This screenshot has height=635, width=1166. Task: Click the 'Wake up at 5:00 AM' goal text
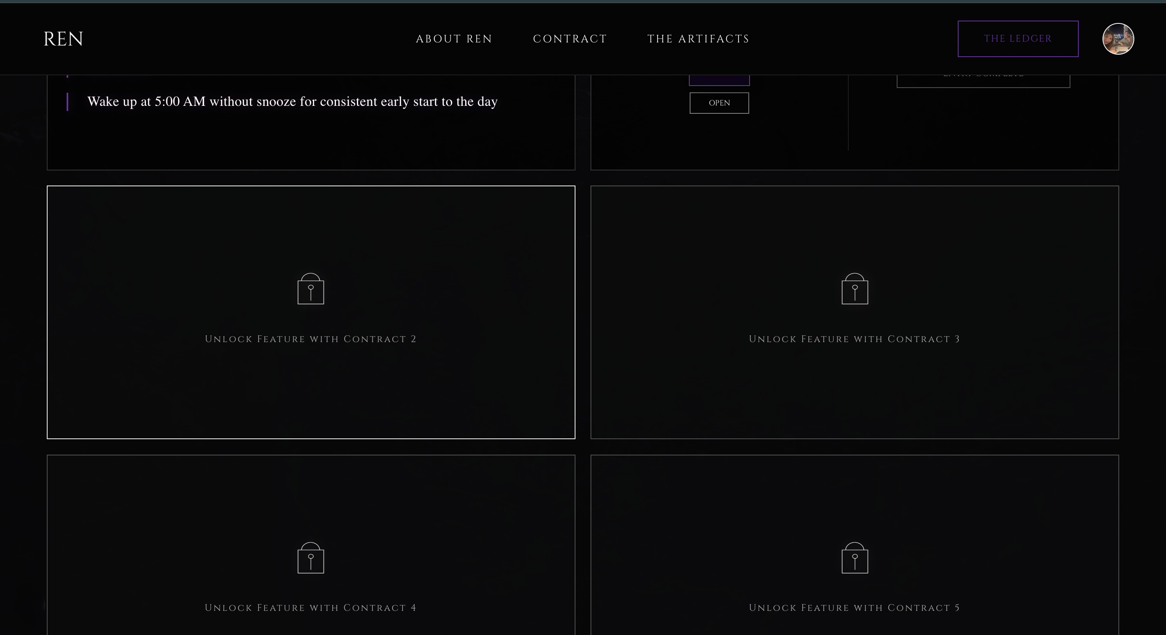tap(292, 102)
